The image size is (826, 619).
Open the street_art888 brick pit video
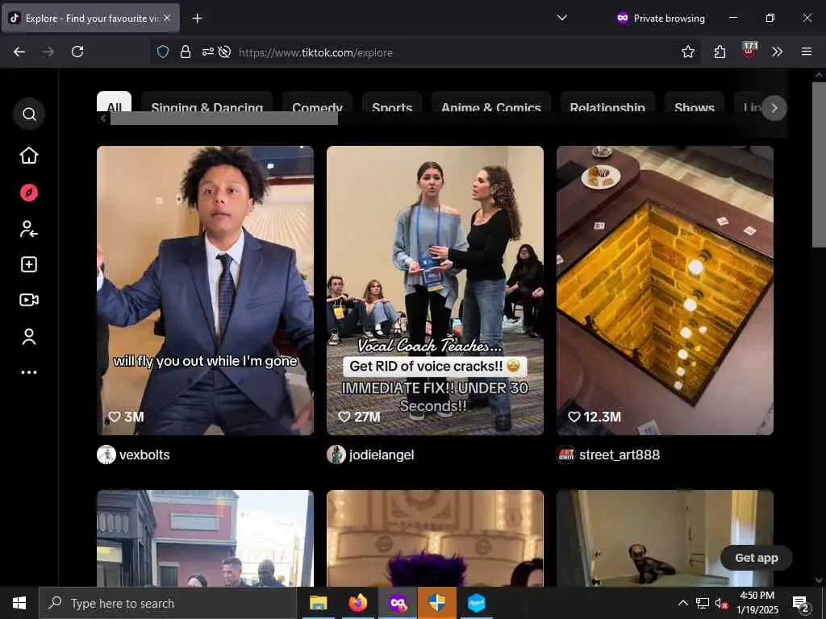(665, 290)
